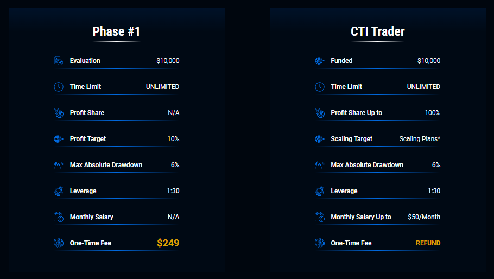Click the Evaluation icon in Phase #1
The height and width of the screenshot is (279, 494).
59,61
